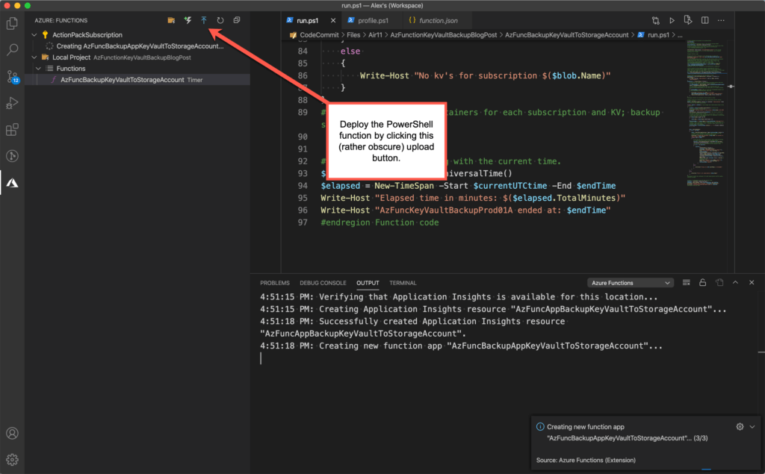This screenshot has height=474, width=765.
Task: Open the Run and Debug view
Action: [x=12, y=103]
